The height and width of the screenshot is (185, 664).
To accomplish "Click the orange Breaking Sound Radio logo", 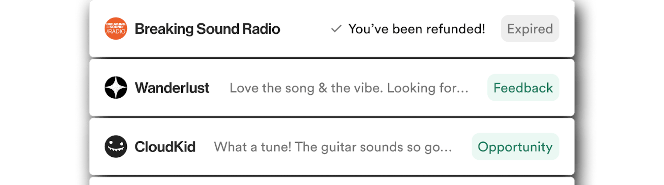I will pos(116,29).
